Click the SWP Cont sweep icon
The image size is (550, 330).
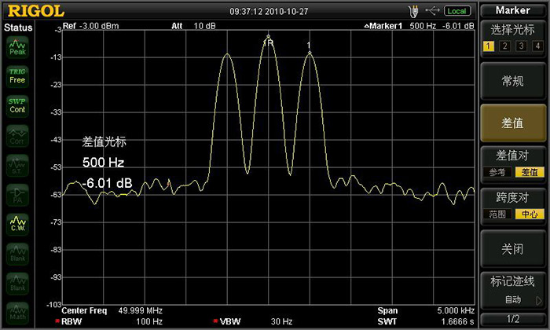pos(17,105)
